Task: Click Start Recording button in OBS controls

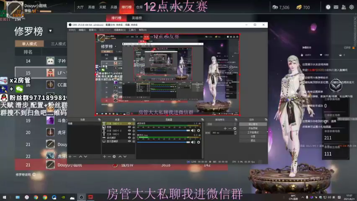Action: 253,128
